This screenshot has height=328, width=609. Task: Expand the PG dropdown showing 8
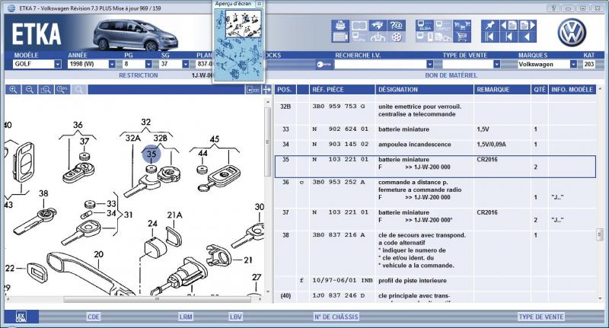point(148,64)
